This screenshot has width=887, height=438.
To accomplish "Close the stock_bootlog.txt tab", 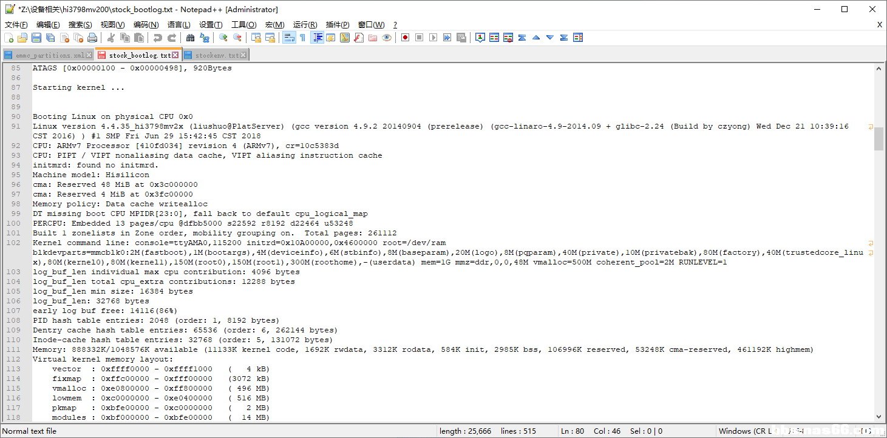I will (x=175, y=55).
